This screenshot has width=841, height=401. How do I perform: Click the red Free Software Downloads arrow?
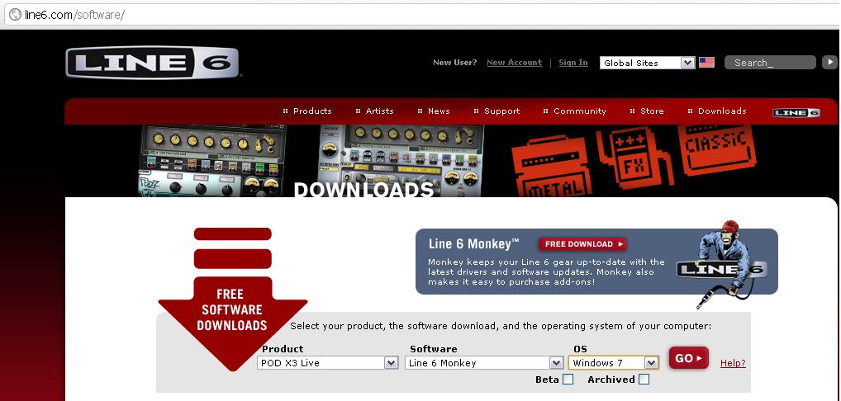[x=233, y=299]
